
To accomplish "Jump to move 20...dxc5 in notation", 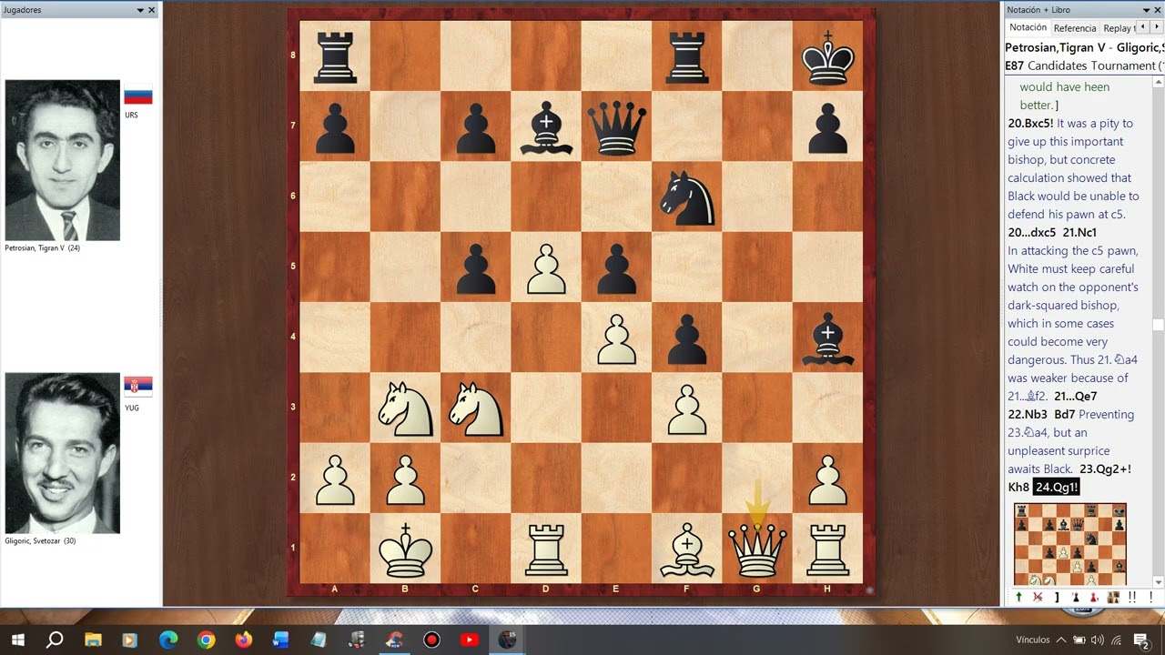I will 1032,232.
